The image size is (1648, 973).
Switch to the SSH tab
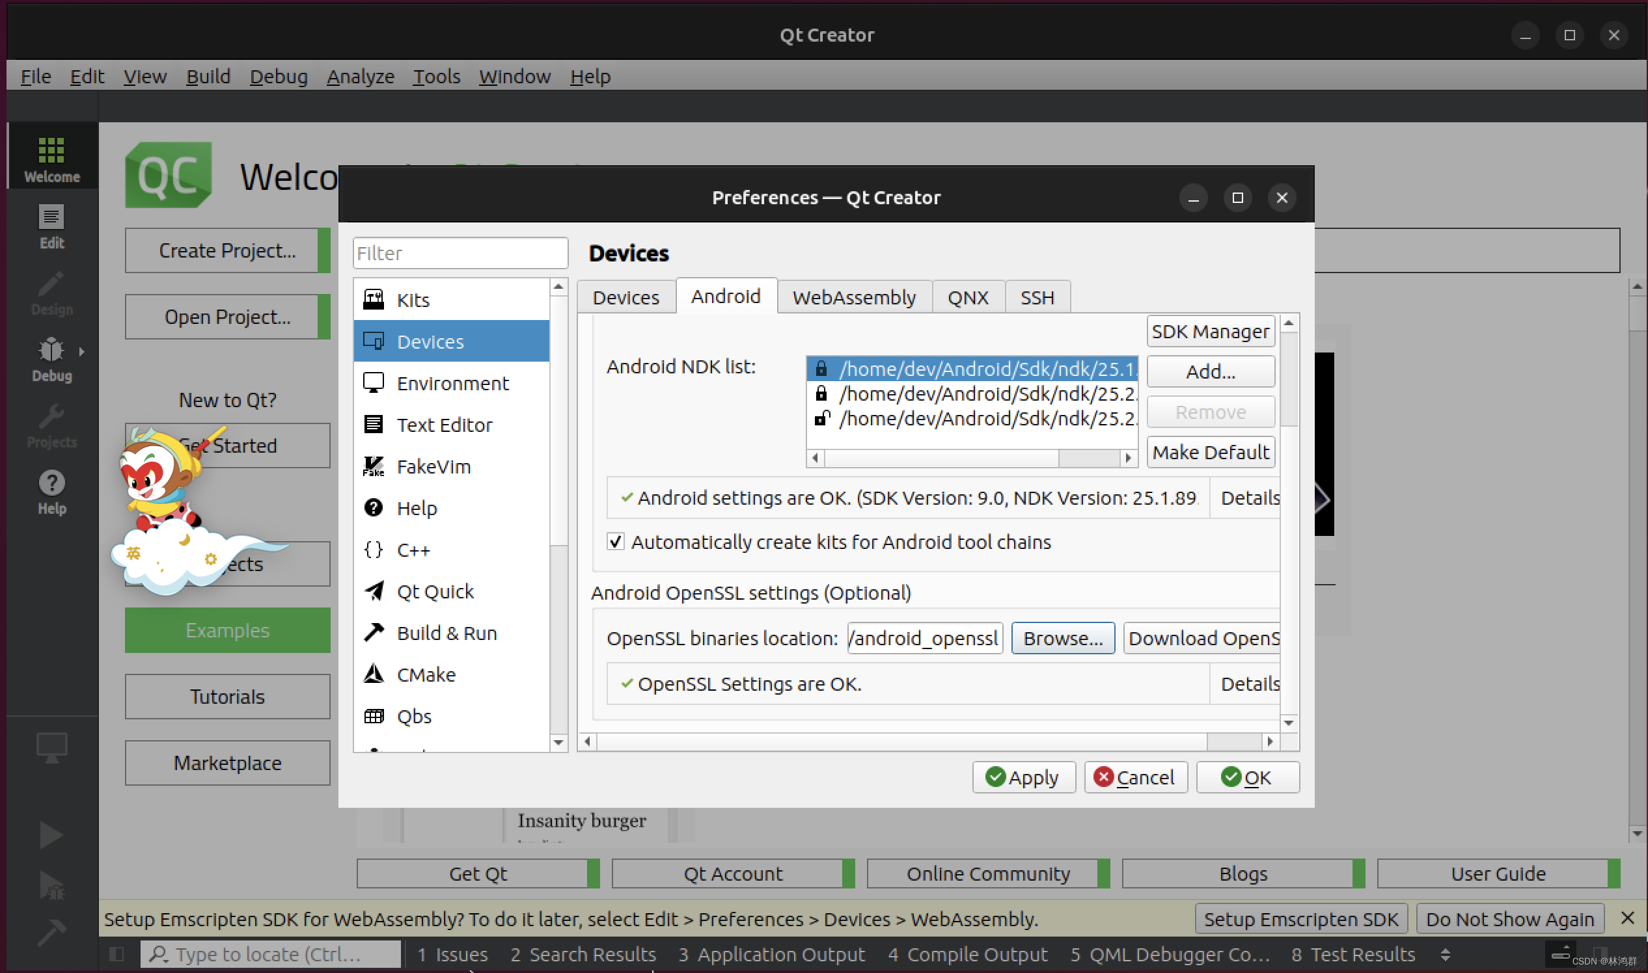(x=1037, y=298)
